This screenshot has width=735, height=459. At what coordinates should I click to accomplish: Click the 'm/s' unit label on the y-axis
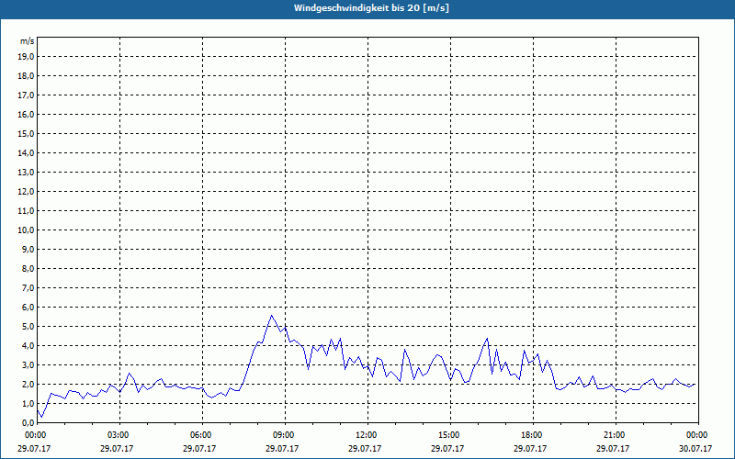click(27, 41)
